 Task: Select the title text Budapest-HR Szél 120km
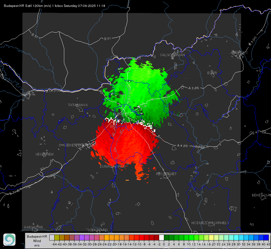coord(23,6)
